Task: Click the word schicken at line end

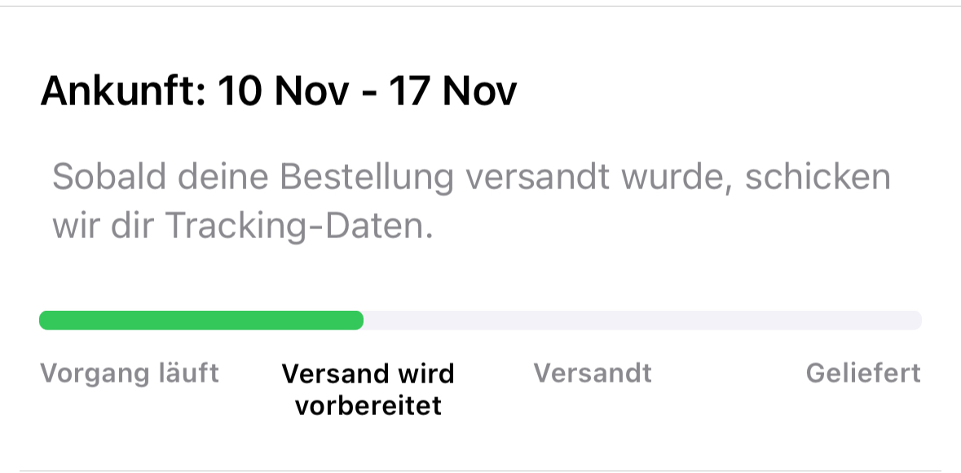Action: (818, 177)
